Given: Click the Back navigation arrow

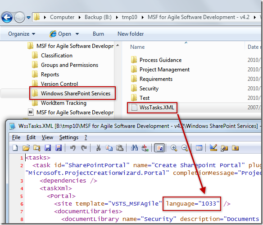Looking at the screenshot, I should tap(7, 17).
